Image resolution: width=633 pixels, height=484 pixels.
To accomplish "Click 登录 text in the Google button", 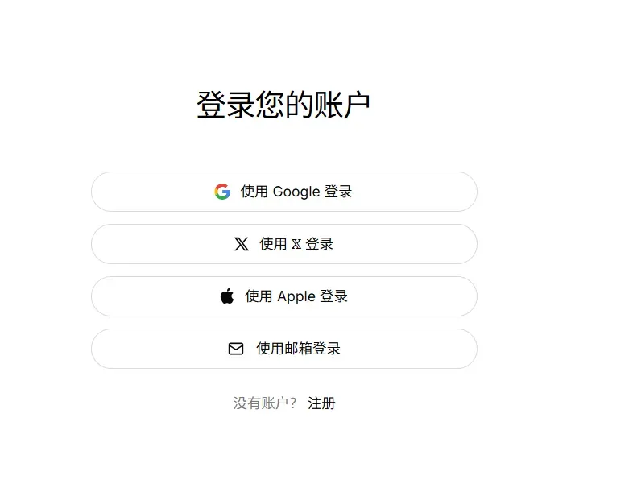I will tap(338, 192).
